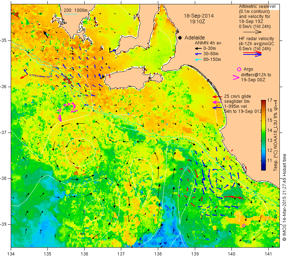Screen dimensions: 287x258
Task: Click the Temp. NOAA18_L3U colorbar title
Action: coord(275,135)
